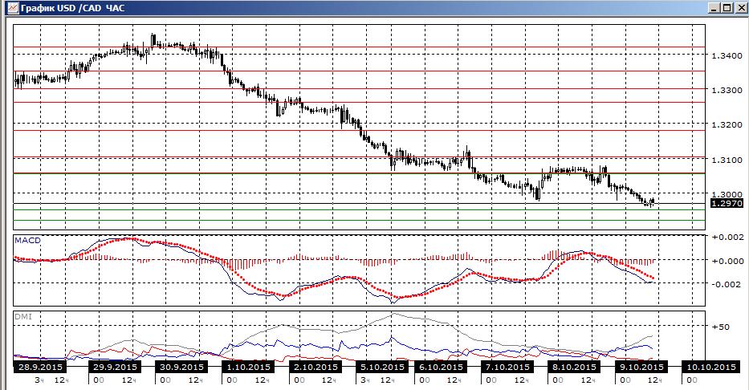Close the USD/CAD chart window

(x=740, y=8)
